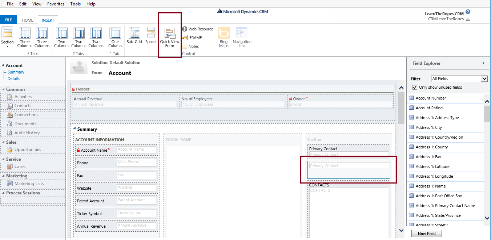Insert a Sub-Grid onto the form
This screenshot has height=240, width=491.
pyautogui.click(x=134, y=36)
